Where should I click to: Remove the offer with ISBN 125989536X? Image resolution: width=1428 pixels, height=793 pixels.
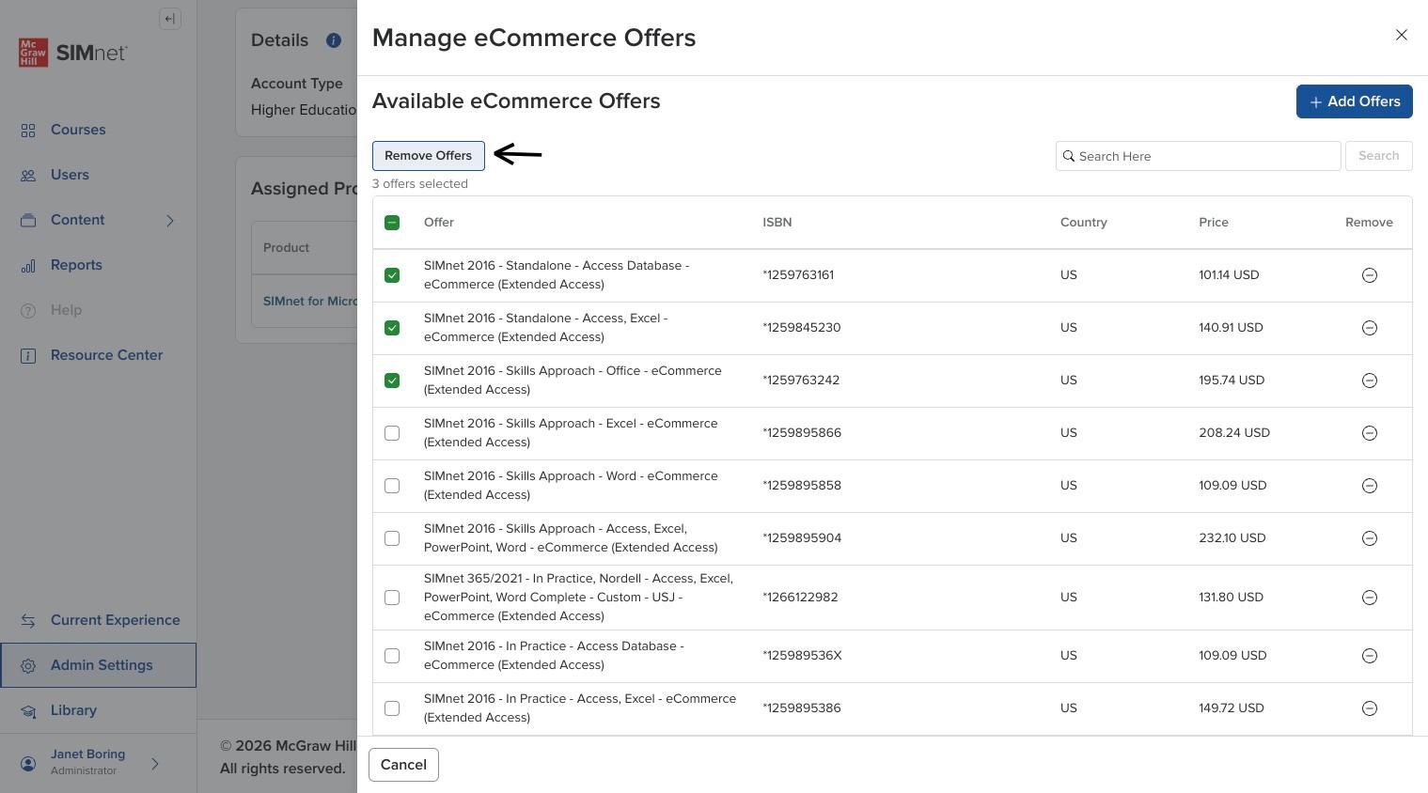[x=1370, y=656]
